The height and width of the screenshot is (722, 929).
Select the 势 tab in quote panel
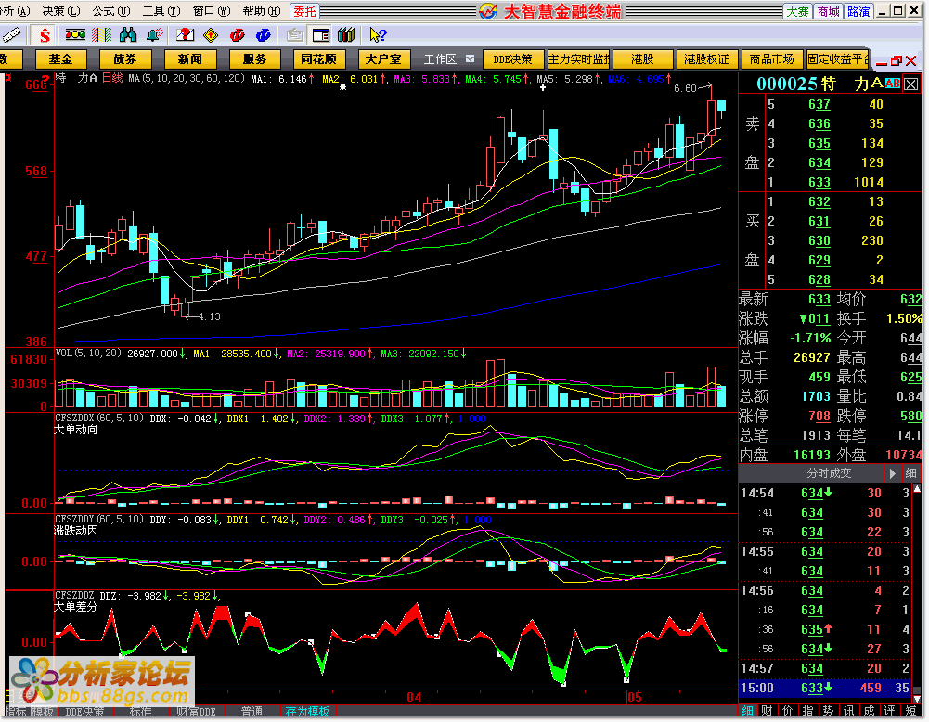[828, 711]
